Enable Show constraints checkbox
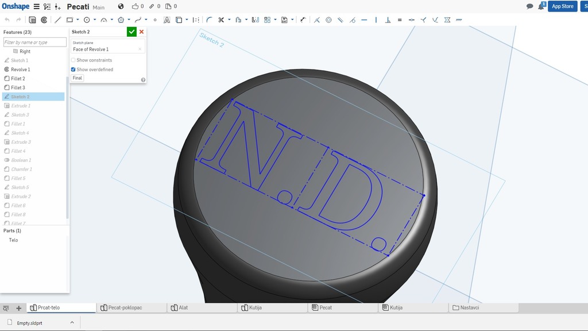 tap(73, 60)
